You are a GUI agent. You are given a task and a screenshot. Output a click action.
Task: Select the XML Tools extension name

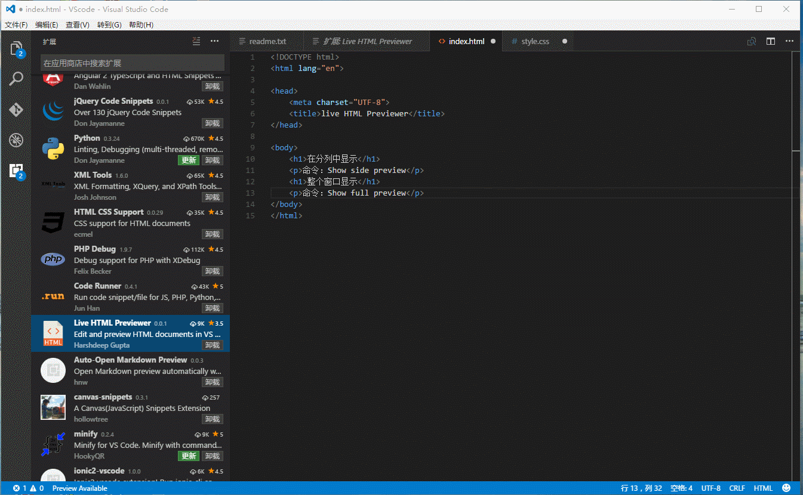pos(93,175)
